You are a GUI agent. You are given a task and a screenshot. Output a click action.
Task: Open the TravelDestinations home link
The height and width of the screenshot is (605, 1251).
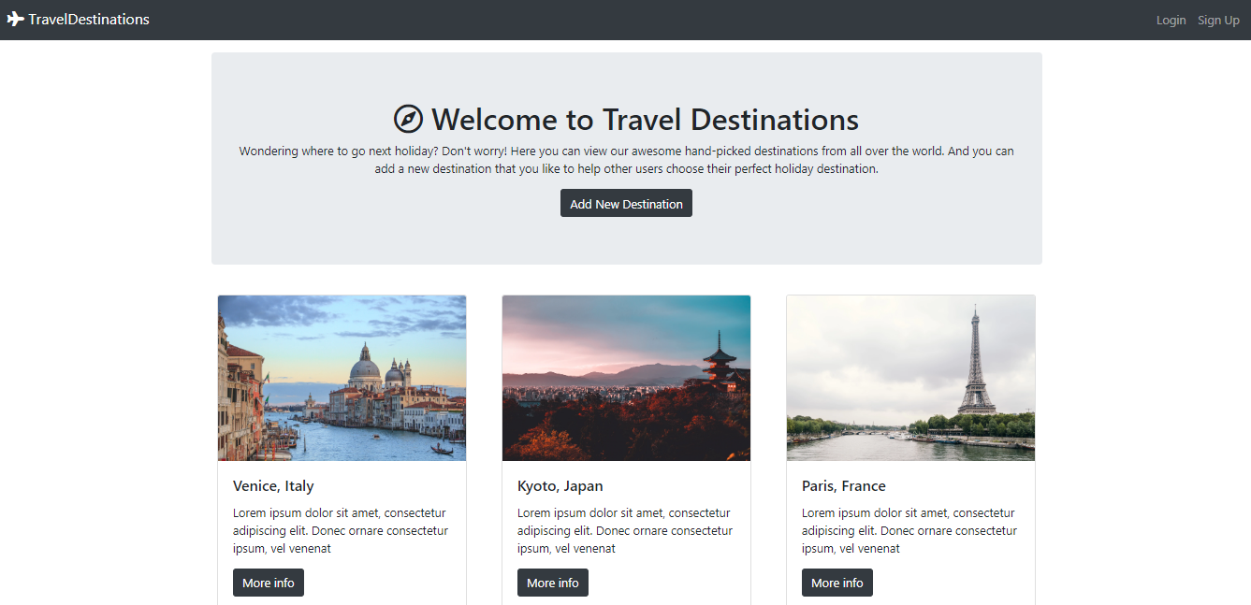(87, 19)
